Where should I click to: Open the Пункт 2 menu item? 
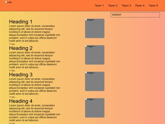point(113,6)
